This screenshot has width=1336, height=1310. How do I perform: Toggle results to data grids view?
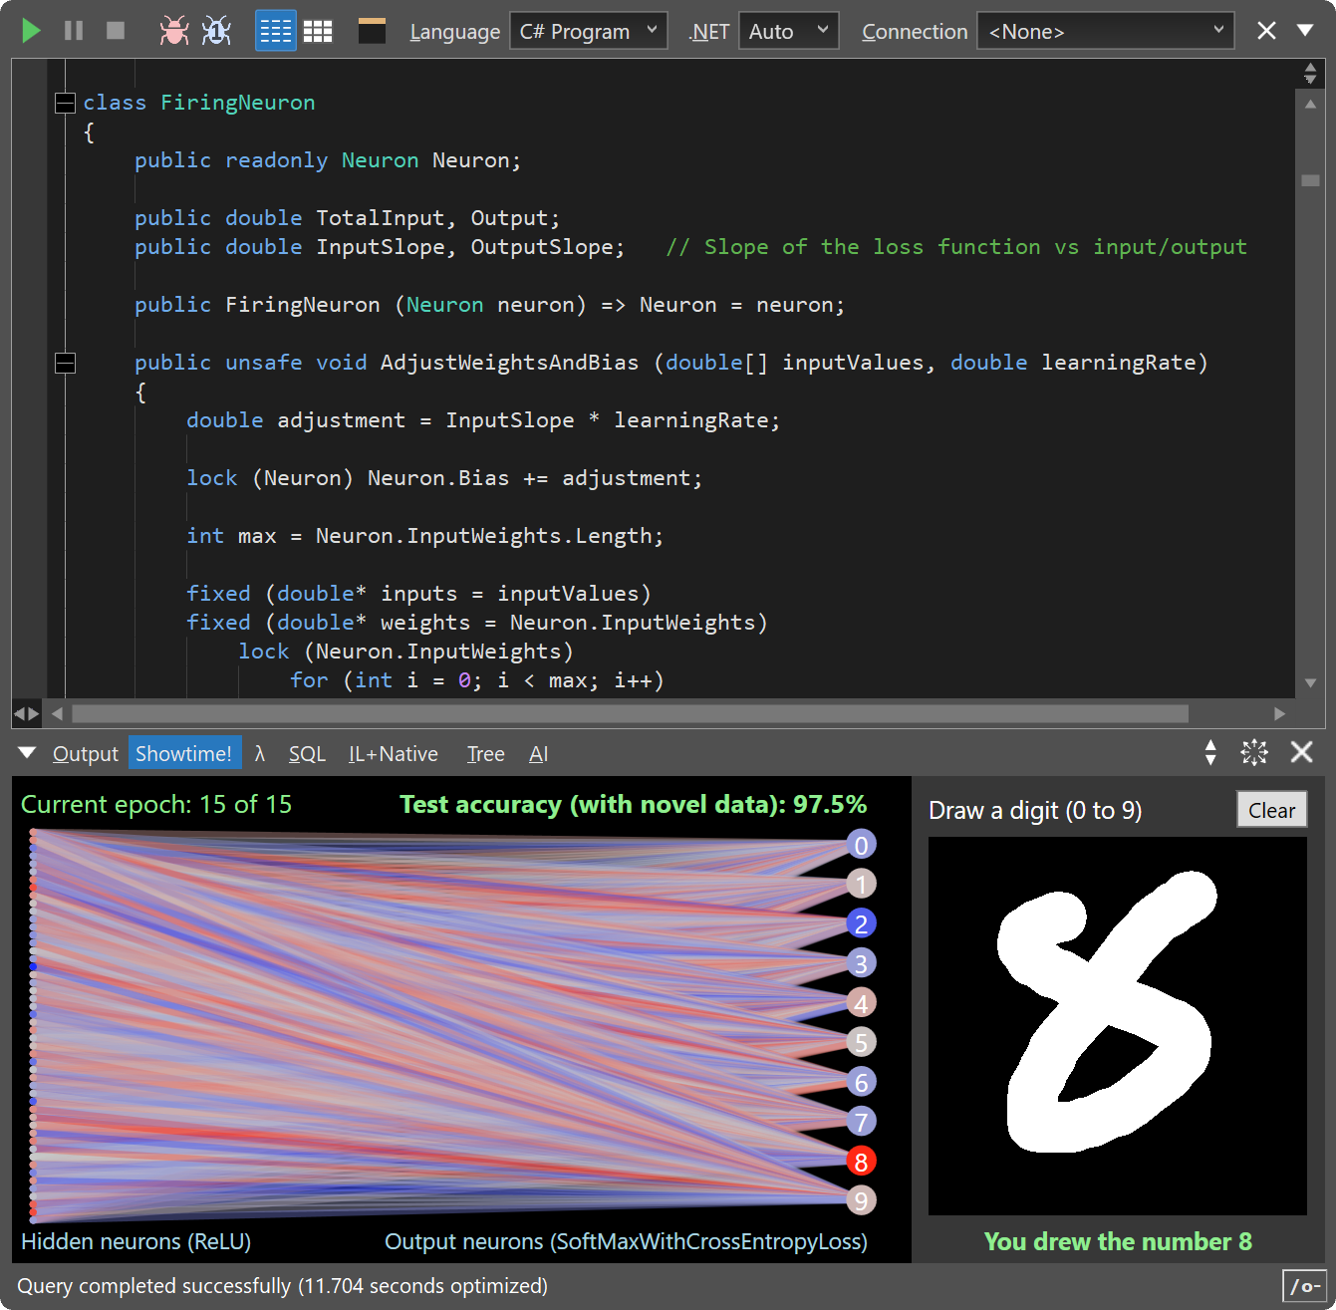[x=318, y=31]
